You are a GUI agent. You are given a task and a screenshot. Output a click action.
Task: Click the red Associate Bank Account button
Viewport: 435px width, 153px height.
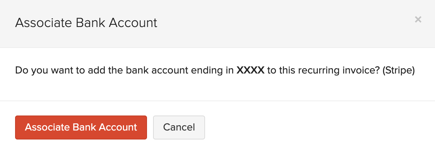(x=81, y=127)
